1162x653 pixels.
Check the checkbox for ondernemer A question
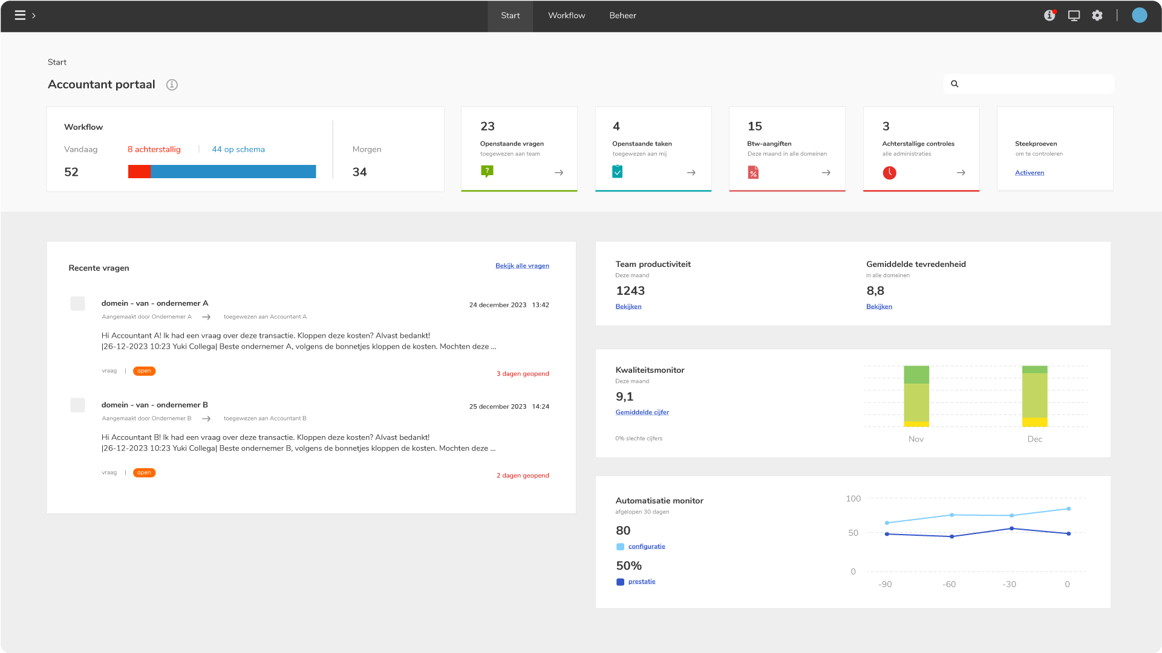pos(77,303)
